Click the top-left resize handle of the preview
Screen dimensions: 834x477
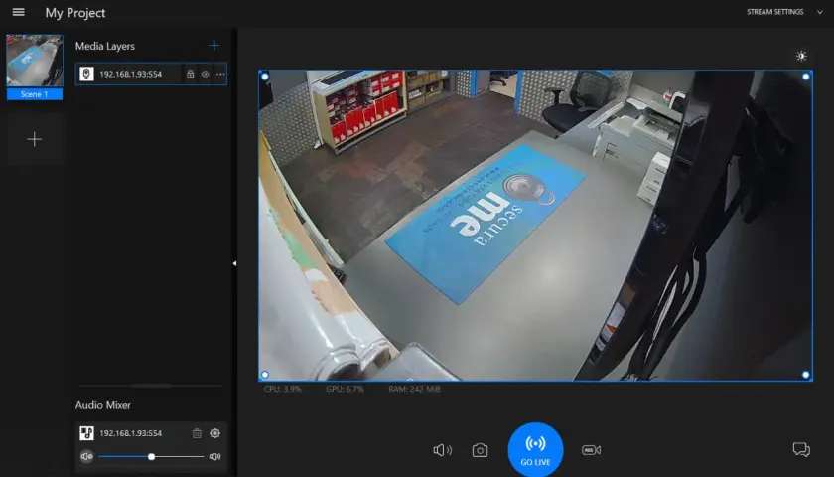click(x=265, y=77)
